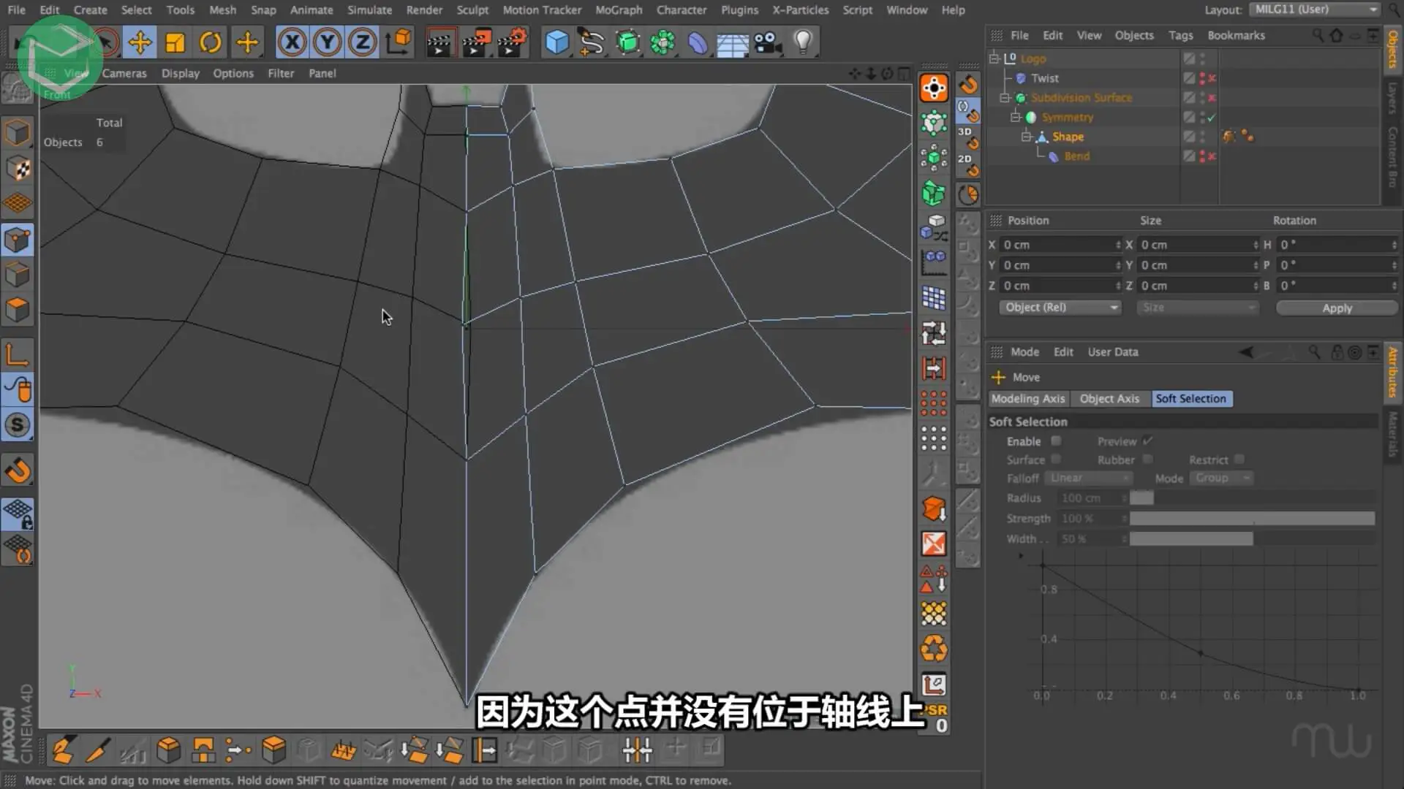This screenshot has width=1404, height=789.
Task: Open the Size mode dropdown
Action: [x=1197, y=308]
